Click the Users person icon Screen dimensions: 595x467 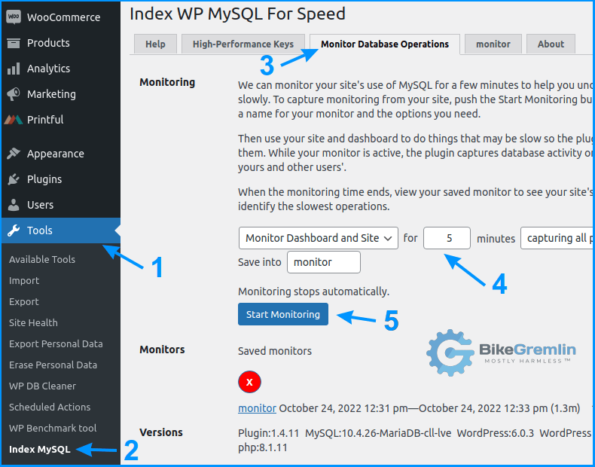click(14, 205)
